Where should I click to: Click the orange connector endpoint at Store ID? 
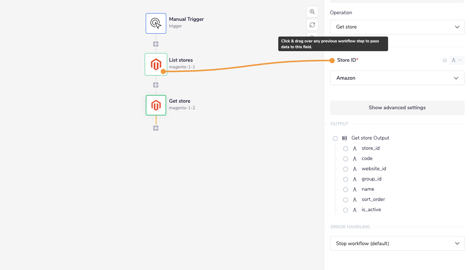[x=332, y=60]
